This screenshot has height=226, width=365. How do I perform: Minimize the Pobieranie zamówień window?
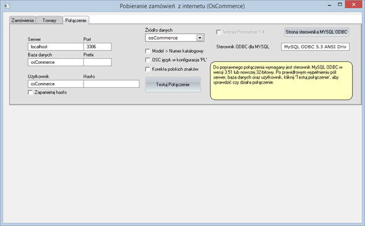[329, 5]
